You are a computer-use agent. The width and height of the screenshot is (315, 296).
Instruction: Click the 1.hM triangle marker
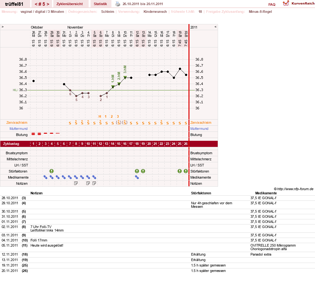(113, 87)
